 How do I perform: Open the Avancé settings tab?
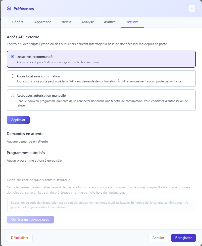click(x=110, y=22)
